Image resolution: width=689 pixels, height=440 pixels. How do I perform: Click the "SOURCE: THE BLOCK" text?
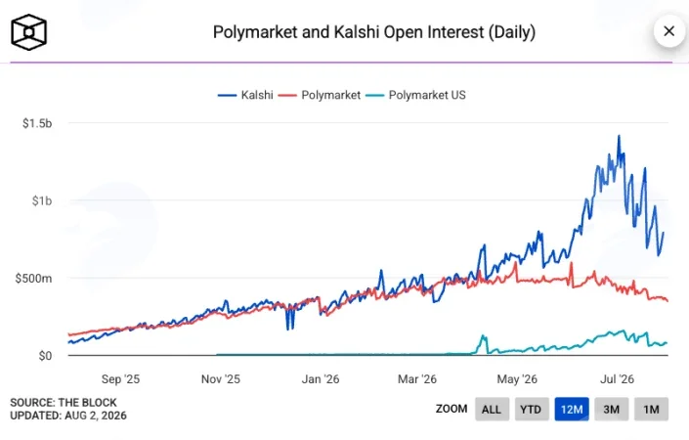tap(64, 403)
